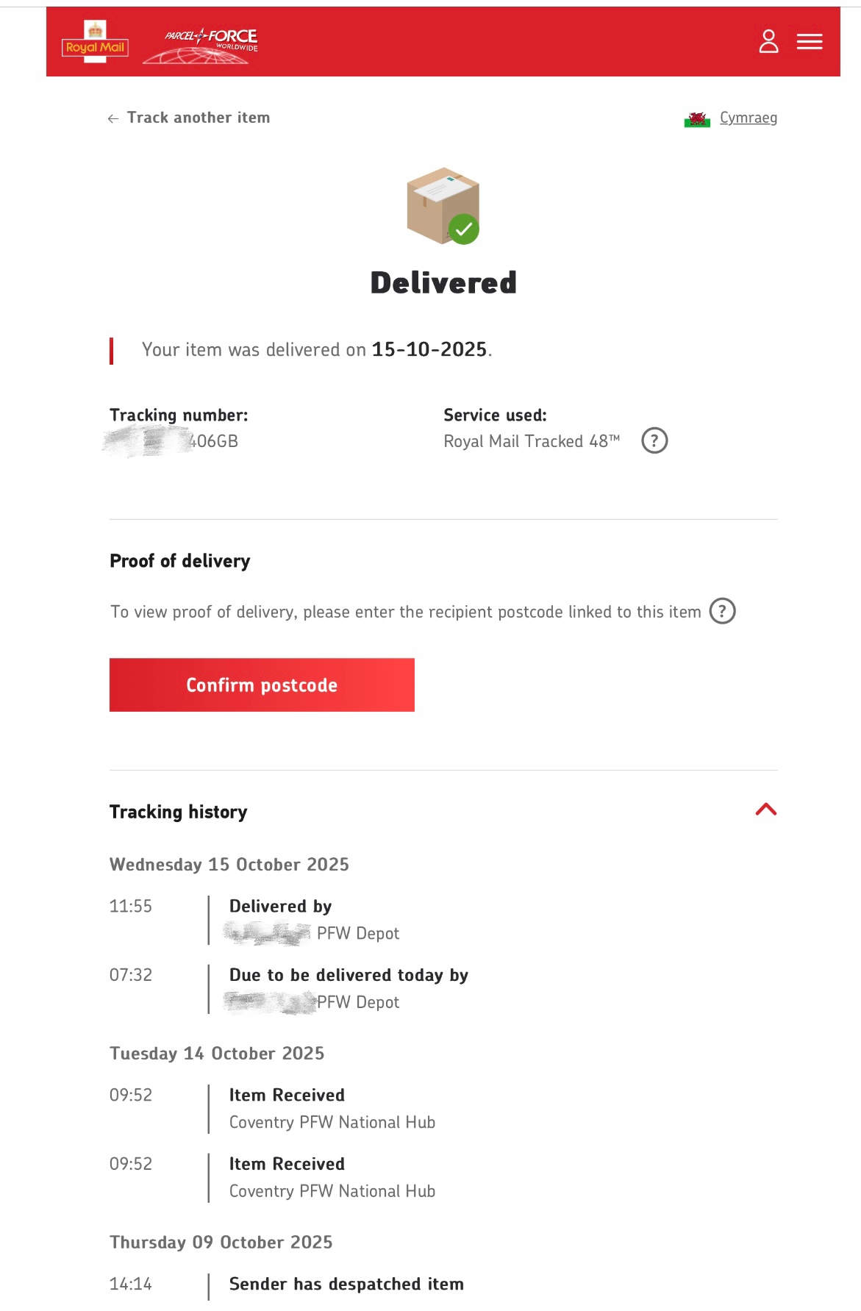The height and width of the screenshot is (1311, 861).
Task: Collapse the Tracking history section
Action: (x=765, y=810)
